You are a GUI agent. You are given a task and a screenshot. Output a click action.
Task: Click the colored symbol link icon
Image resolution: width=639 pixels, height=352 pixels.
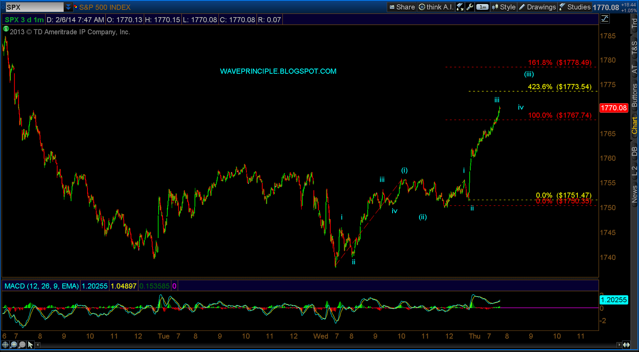pyautogui.click(x=75, y=7)
